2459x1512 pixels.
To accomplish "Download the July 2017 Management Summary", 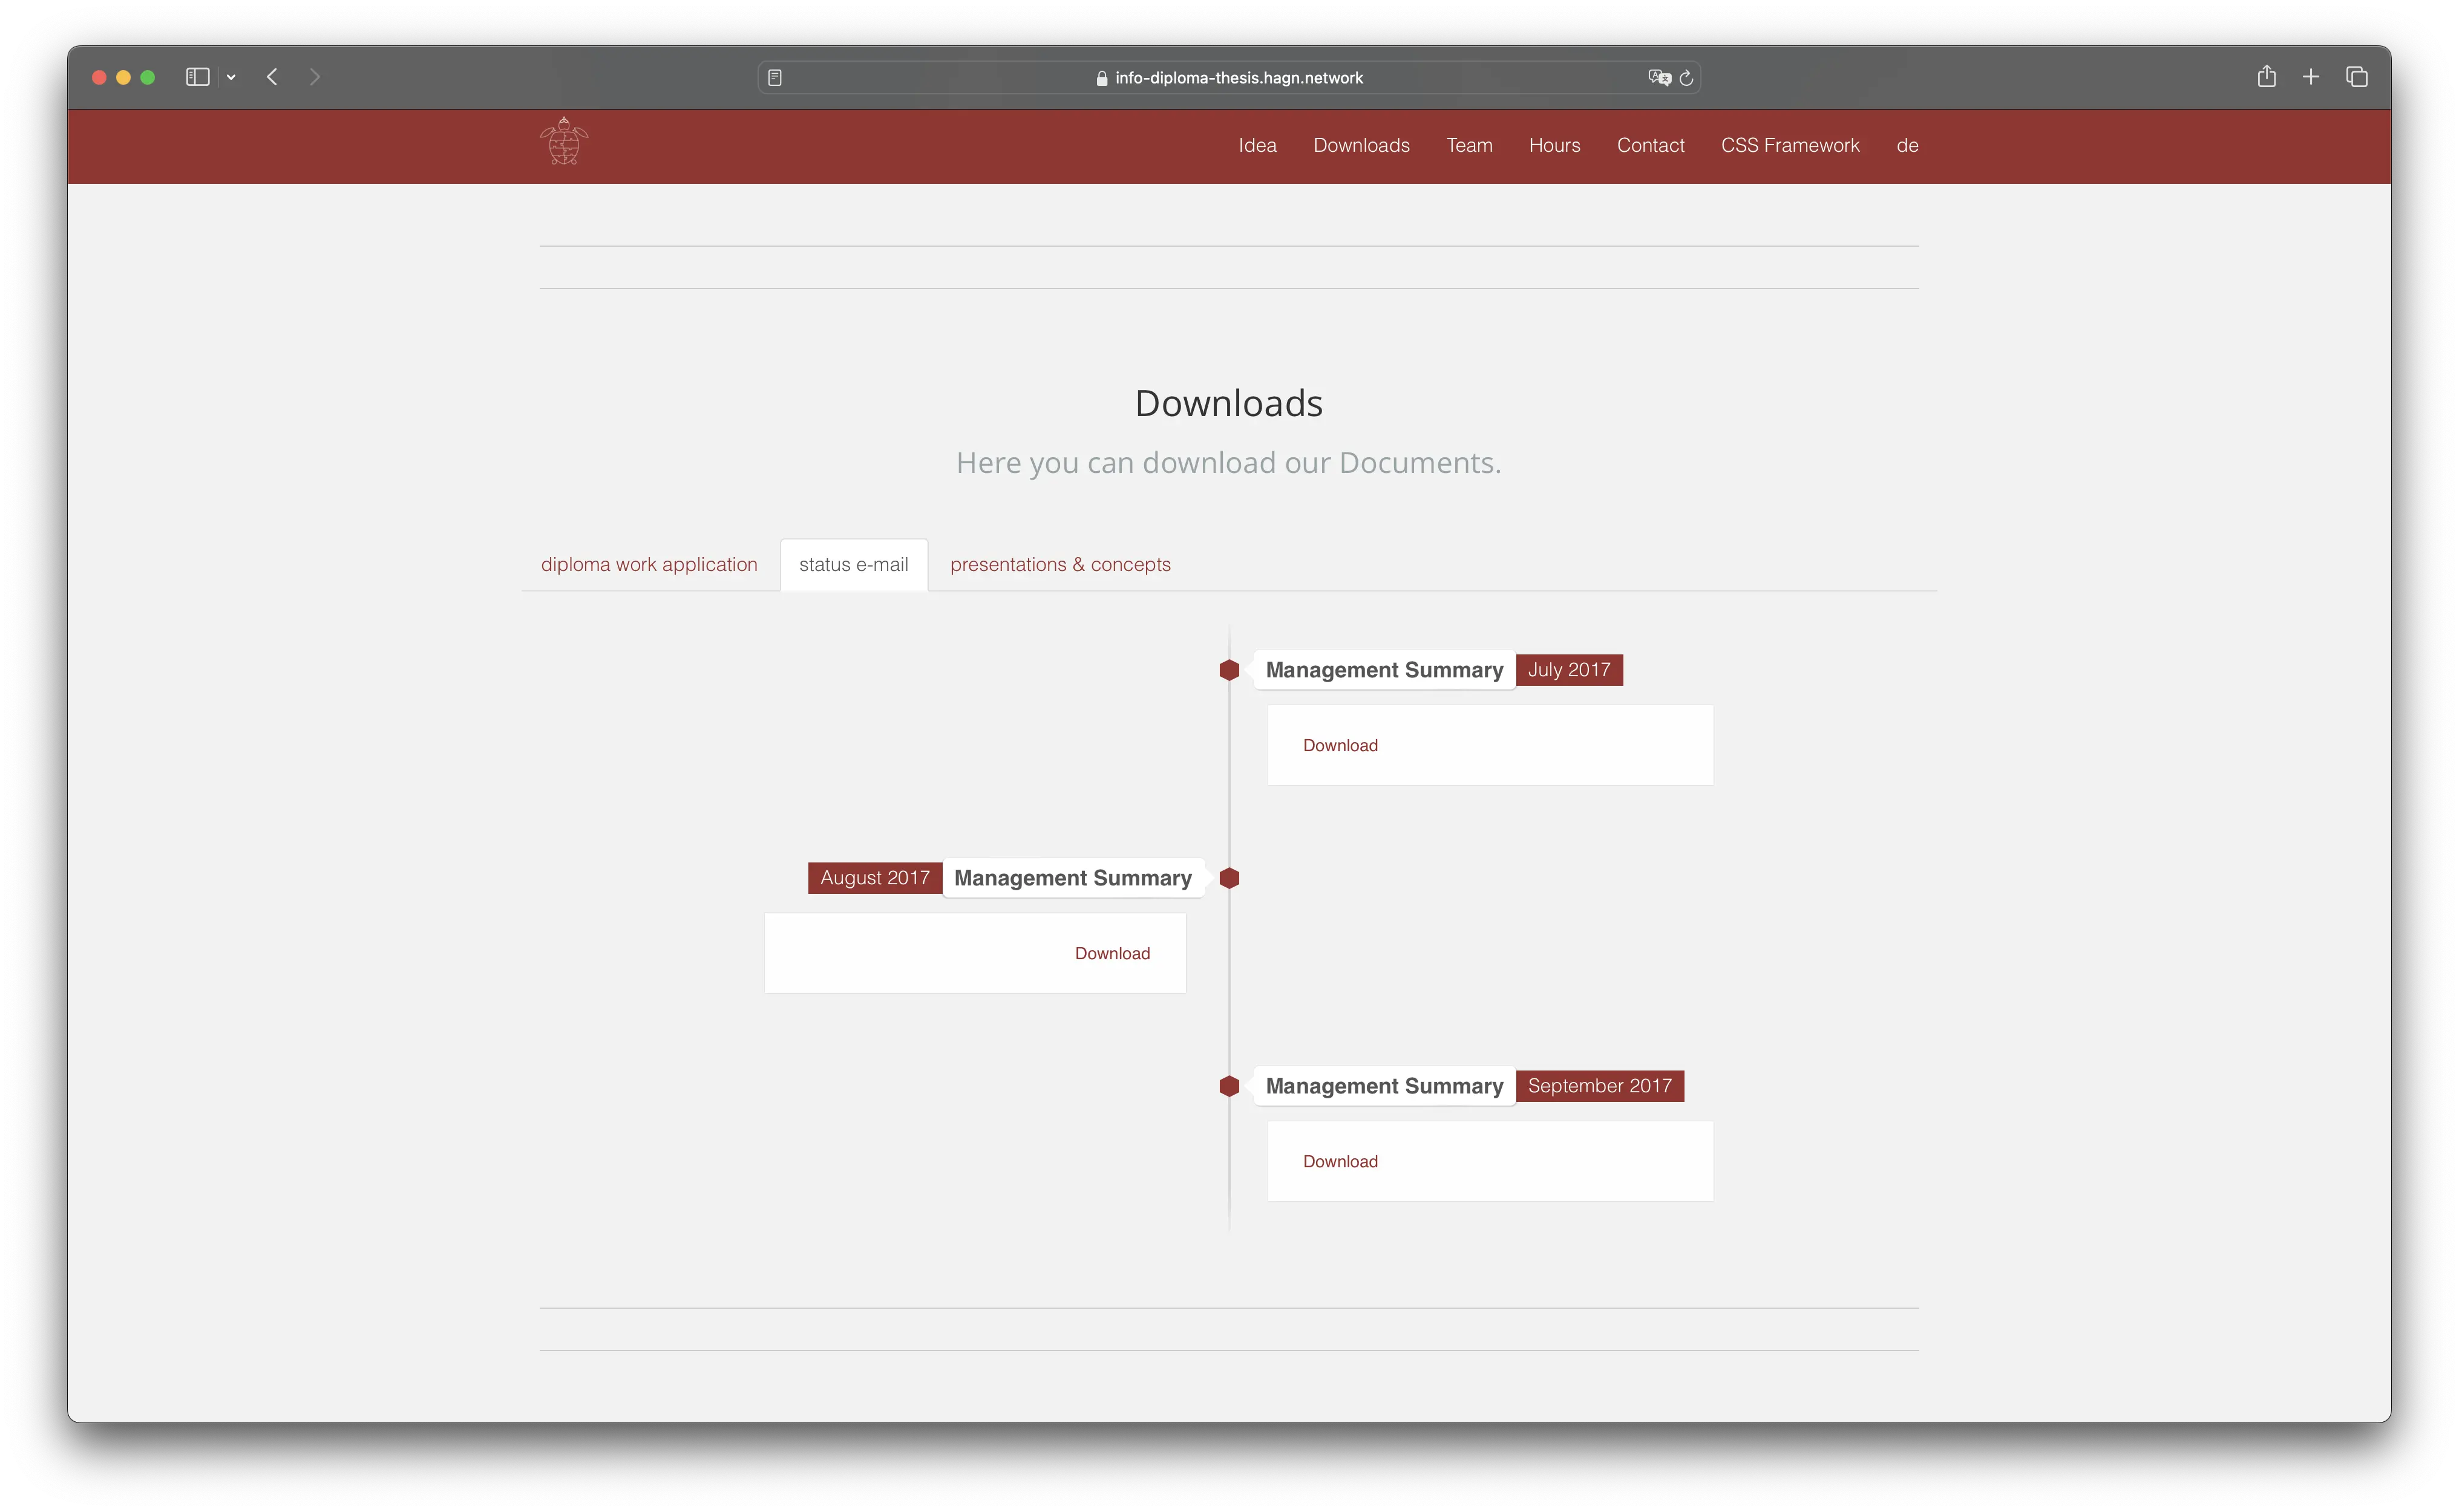I will tap(1340, 745).
